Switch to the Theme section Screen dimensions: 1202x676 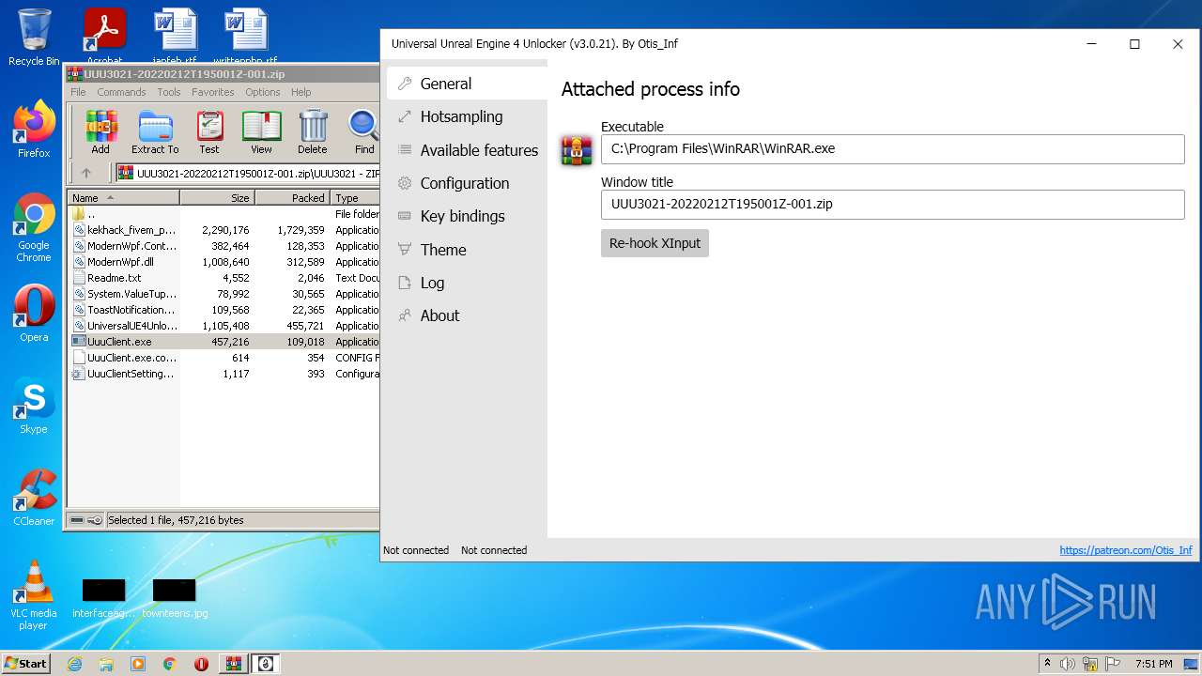click(x=467, y=250)
